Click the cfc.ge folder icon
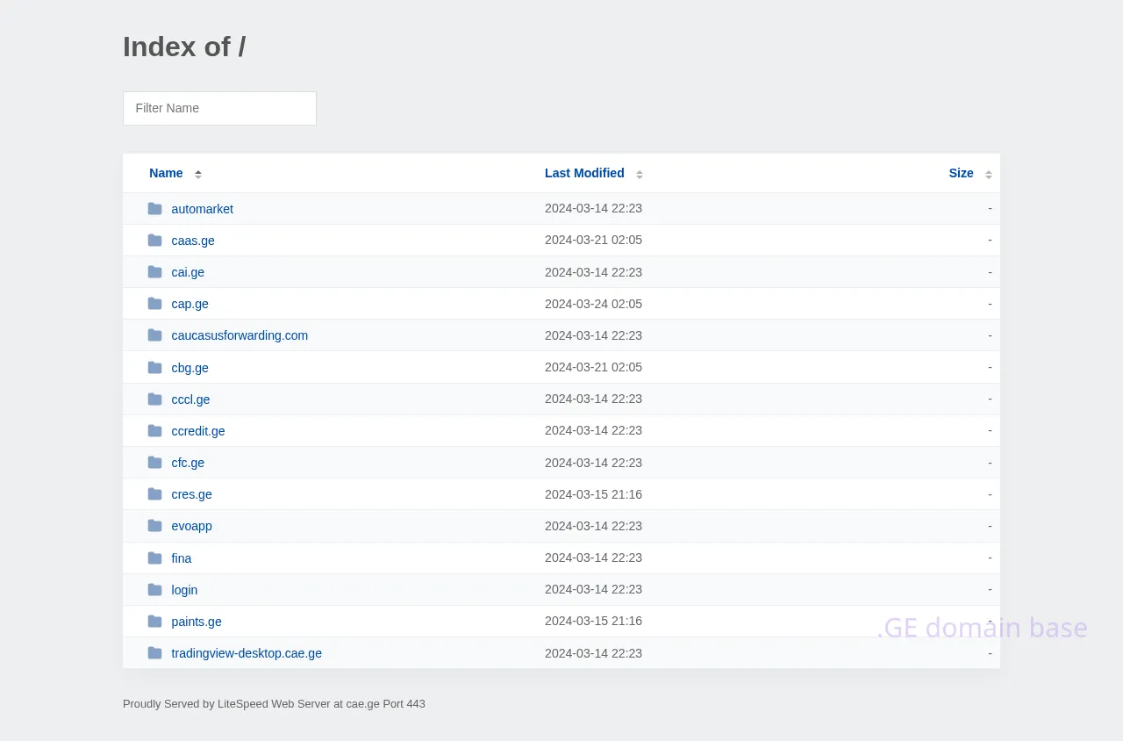Screen dimensions: 1123x741 [x=155, y=463]
